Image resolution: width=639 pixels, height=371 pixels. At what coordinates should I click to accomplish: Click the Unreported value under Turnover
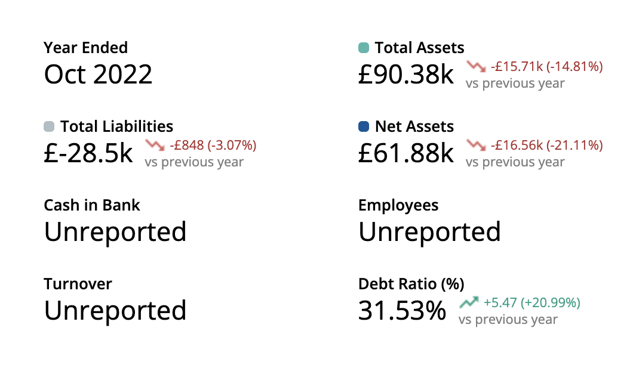115,311
